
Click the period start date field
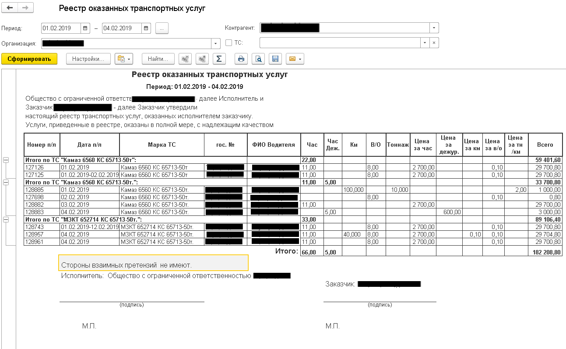pos(61,28)
